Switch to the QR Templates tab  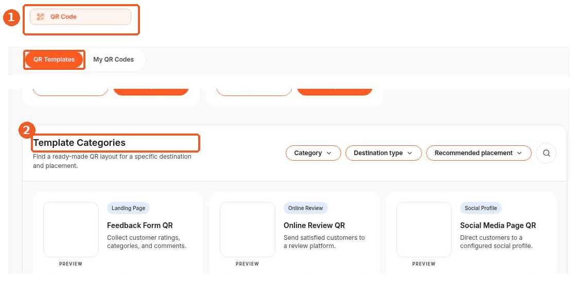(x=54, y=60)
